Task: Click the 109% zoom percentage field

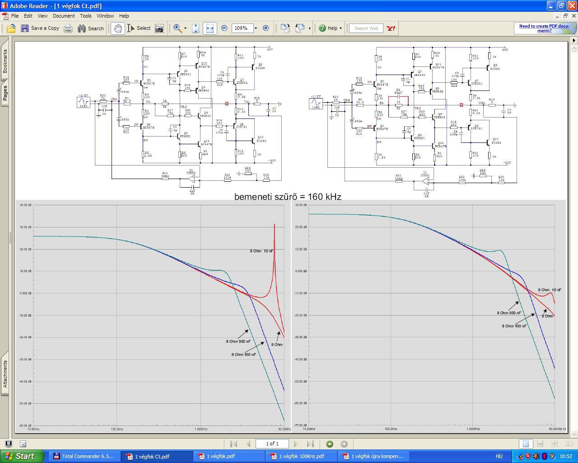Action: (242, 28)
